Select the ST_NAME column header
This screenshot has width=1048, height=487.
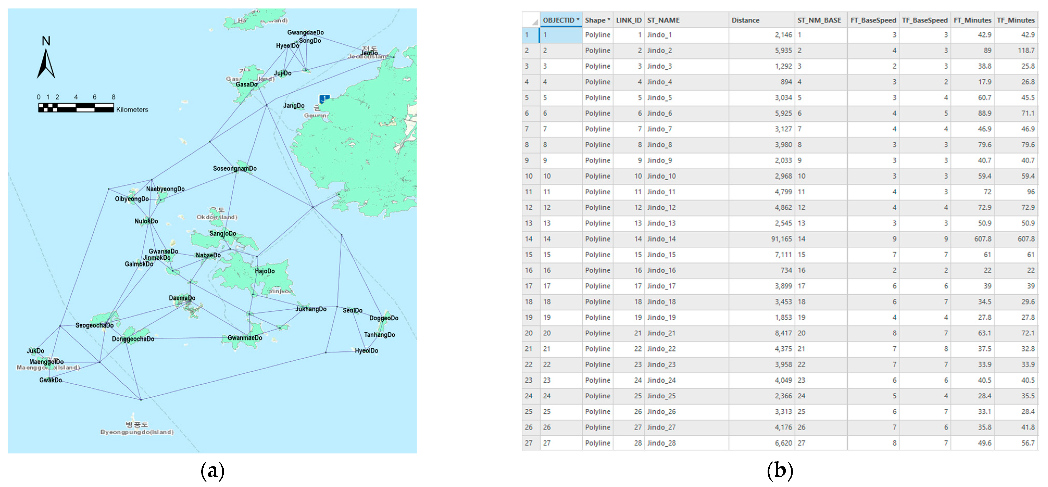(x=663, y=20)
